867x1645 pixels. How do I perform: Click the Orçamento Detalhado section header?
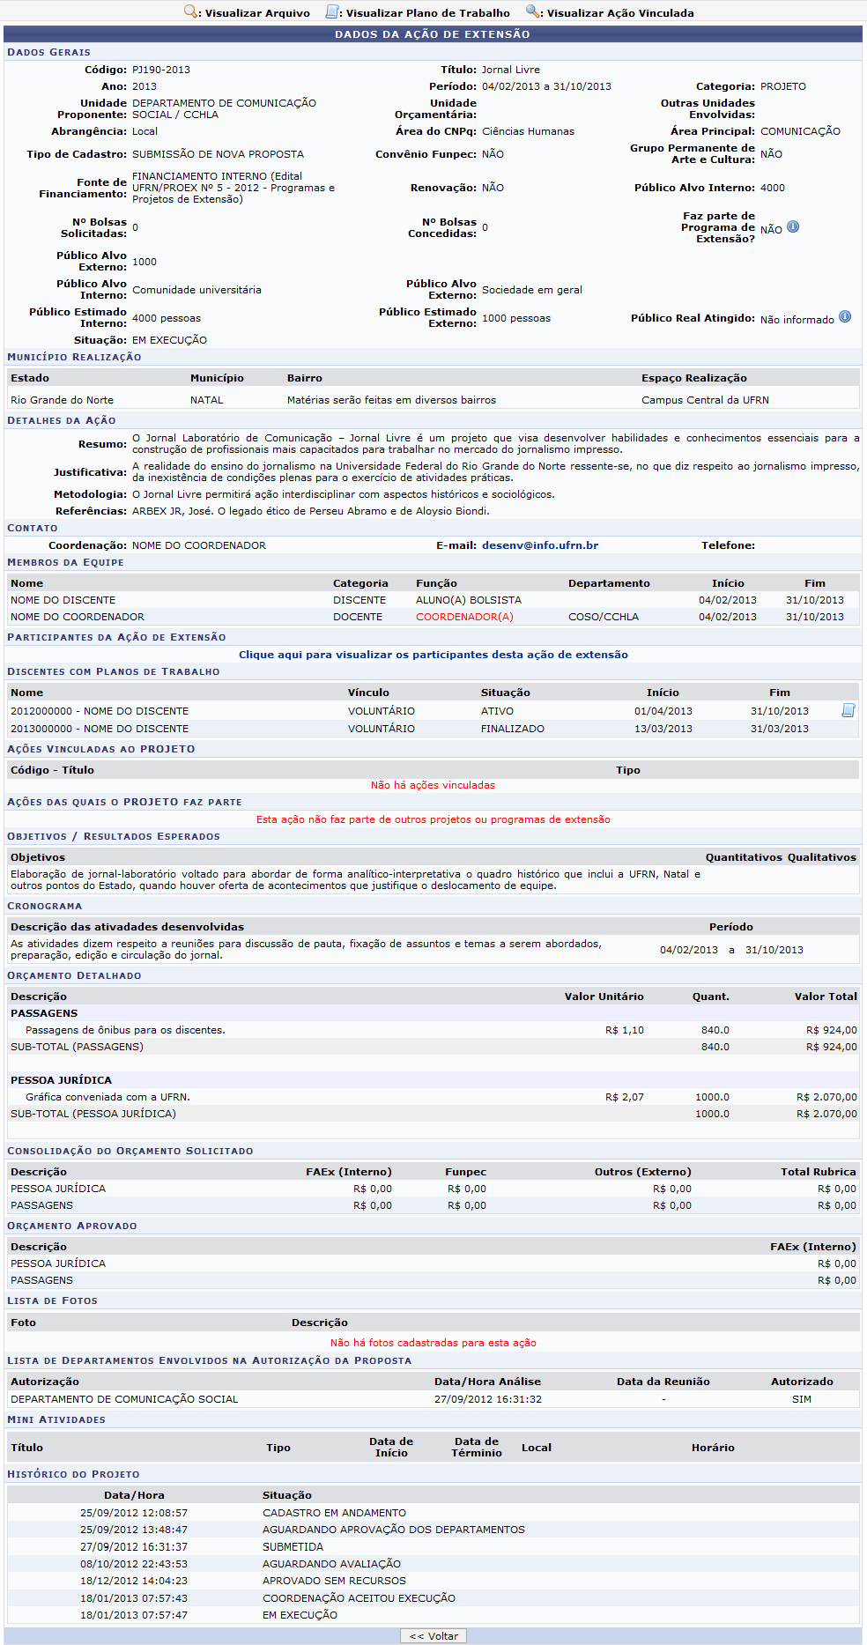click(x=74, y=975)
